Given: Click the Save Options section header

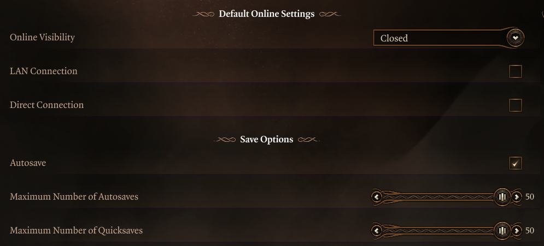Looking at the screenshot, I should (266, 140).
